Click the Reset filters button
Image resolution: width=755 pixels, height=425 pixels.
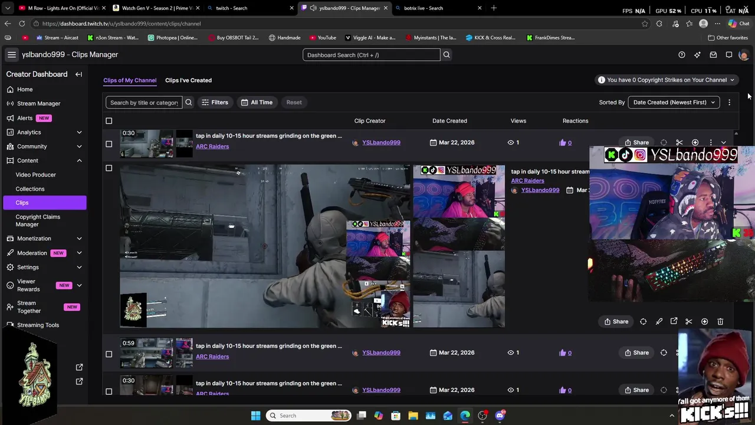coord(294,102)
